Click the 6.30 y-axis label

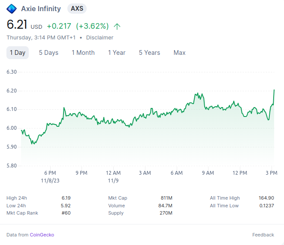12,72
